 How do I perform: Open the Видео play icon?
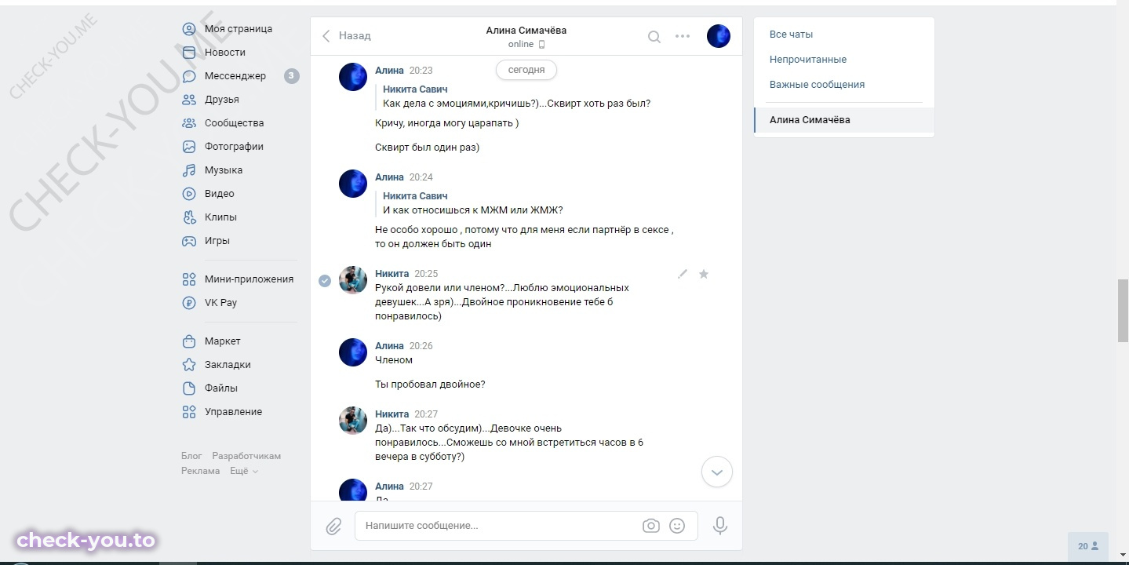(188, 194)
